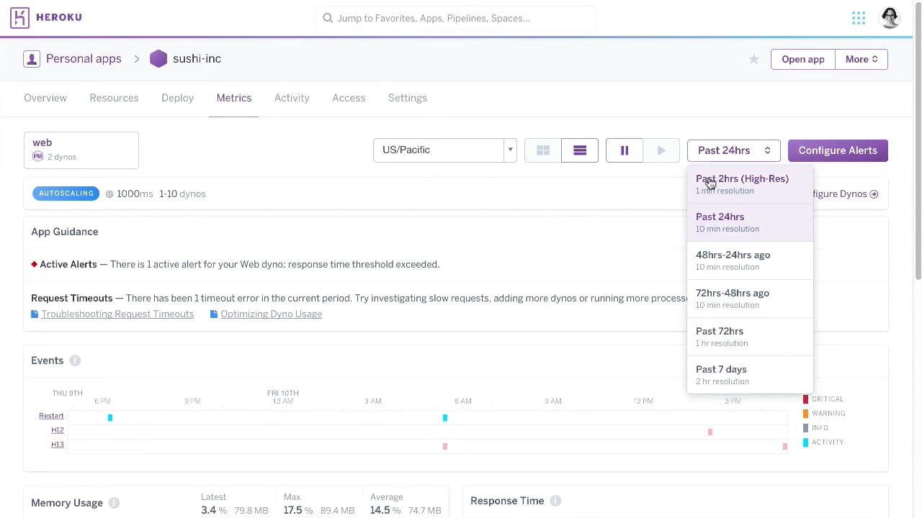922x518 pixels.
Task: Select 72hrs-48hrs ago option
Action: coord(750,299)
